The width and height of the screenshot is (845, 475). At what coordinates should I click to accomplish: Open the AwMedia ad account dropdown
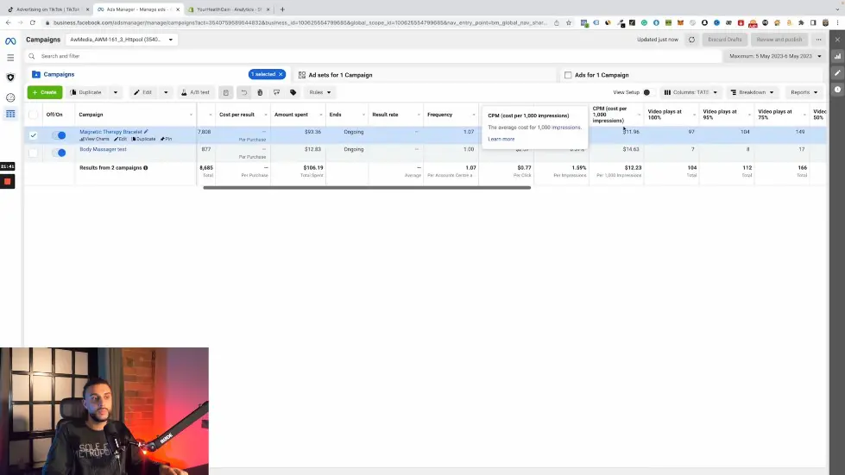(x=122, y=40)
